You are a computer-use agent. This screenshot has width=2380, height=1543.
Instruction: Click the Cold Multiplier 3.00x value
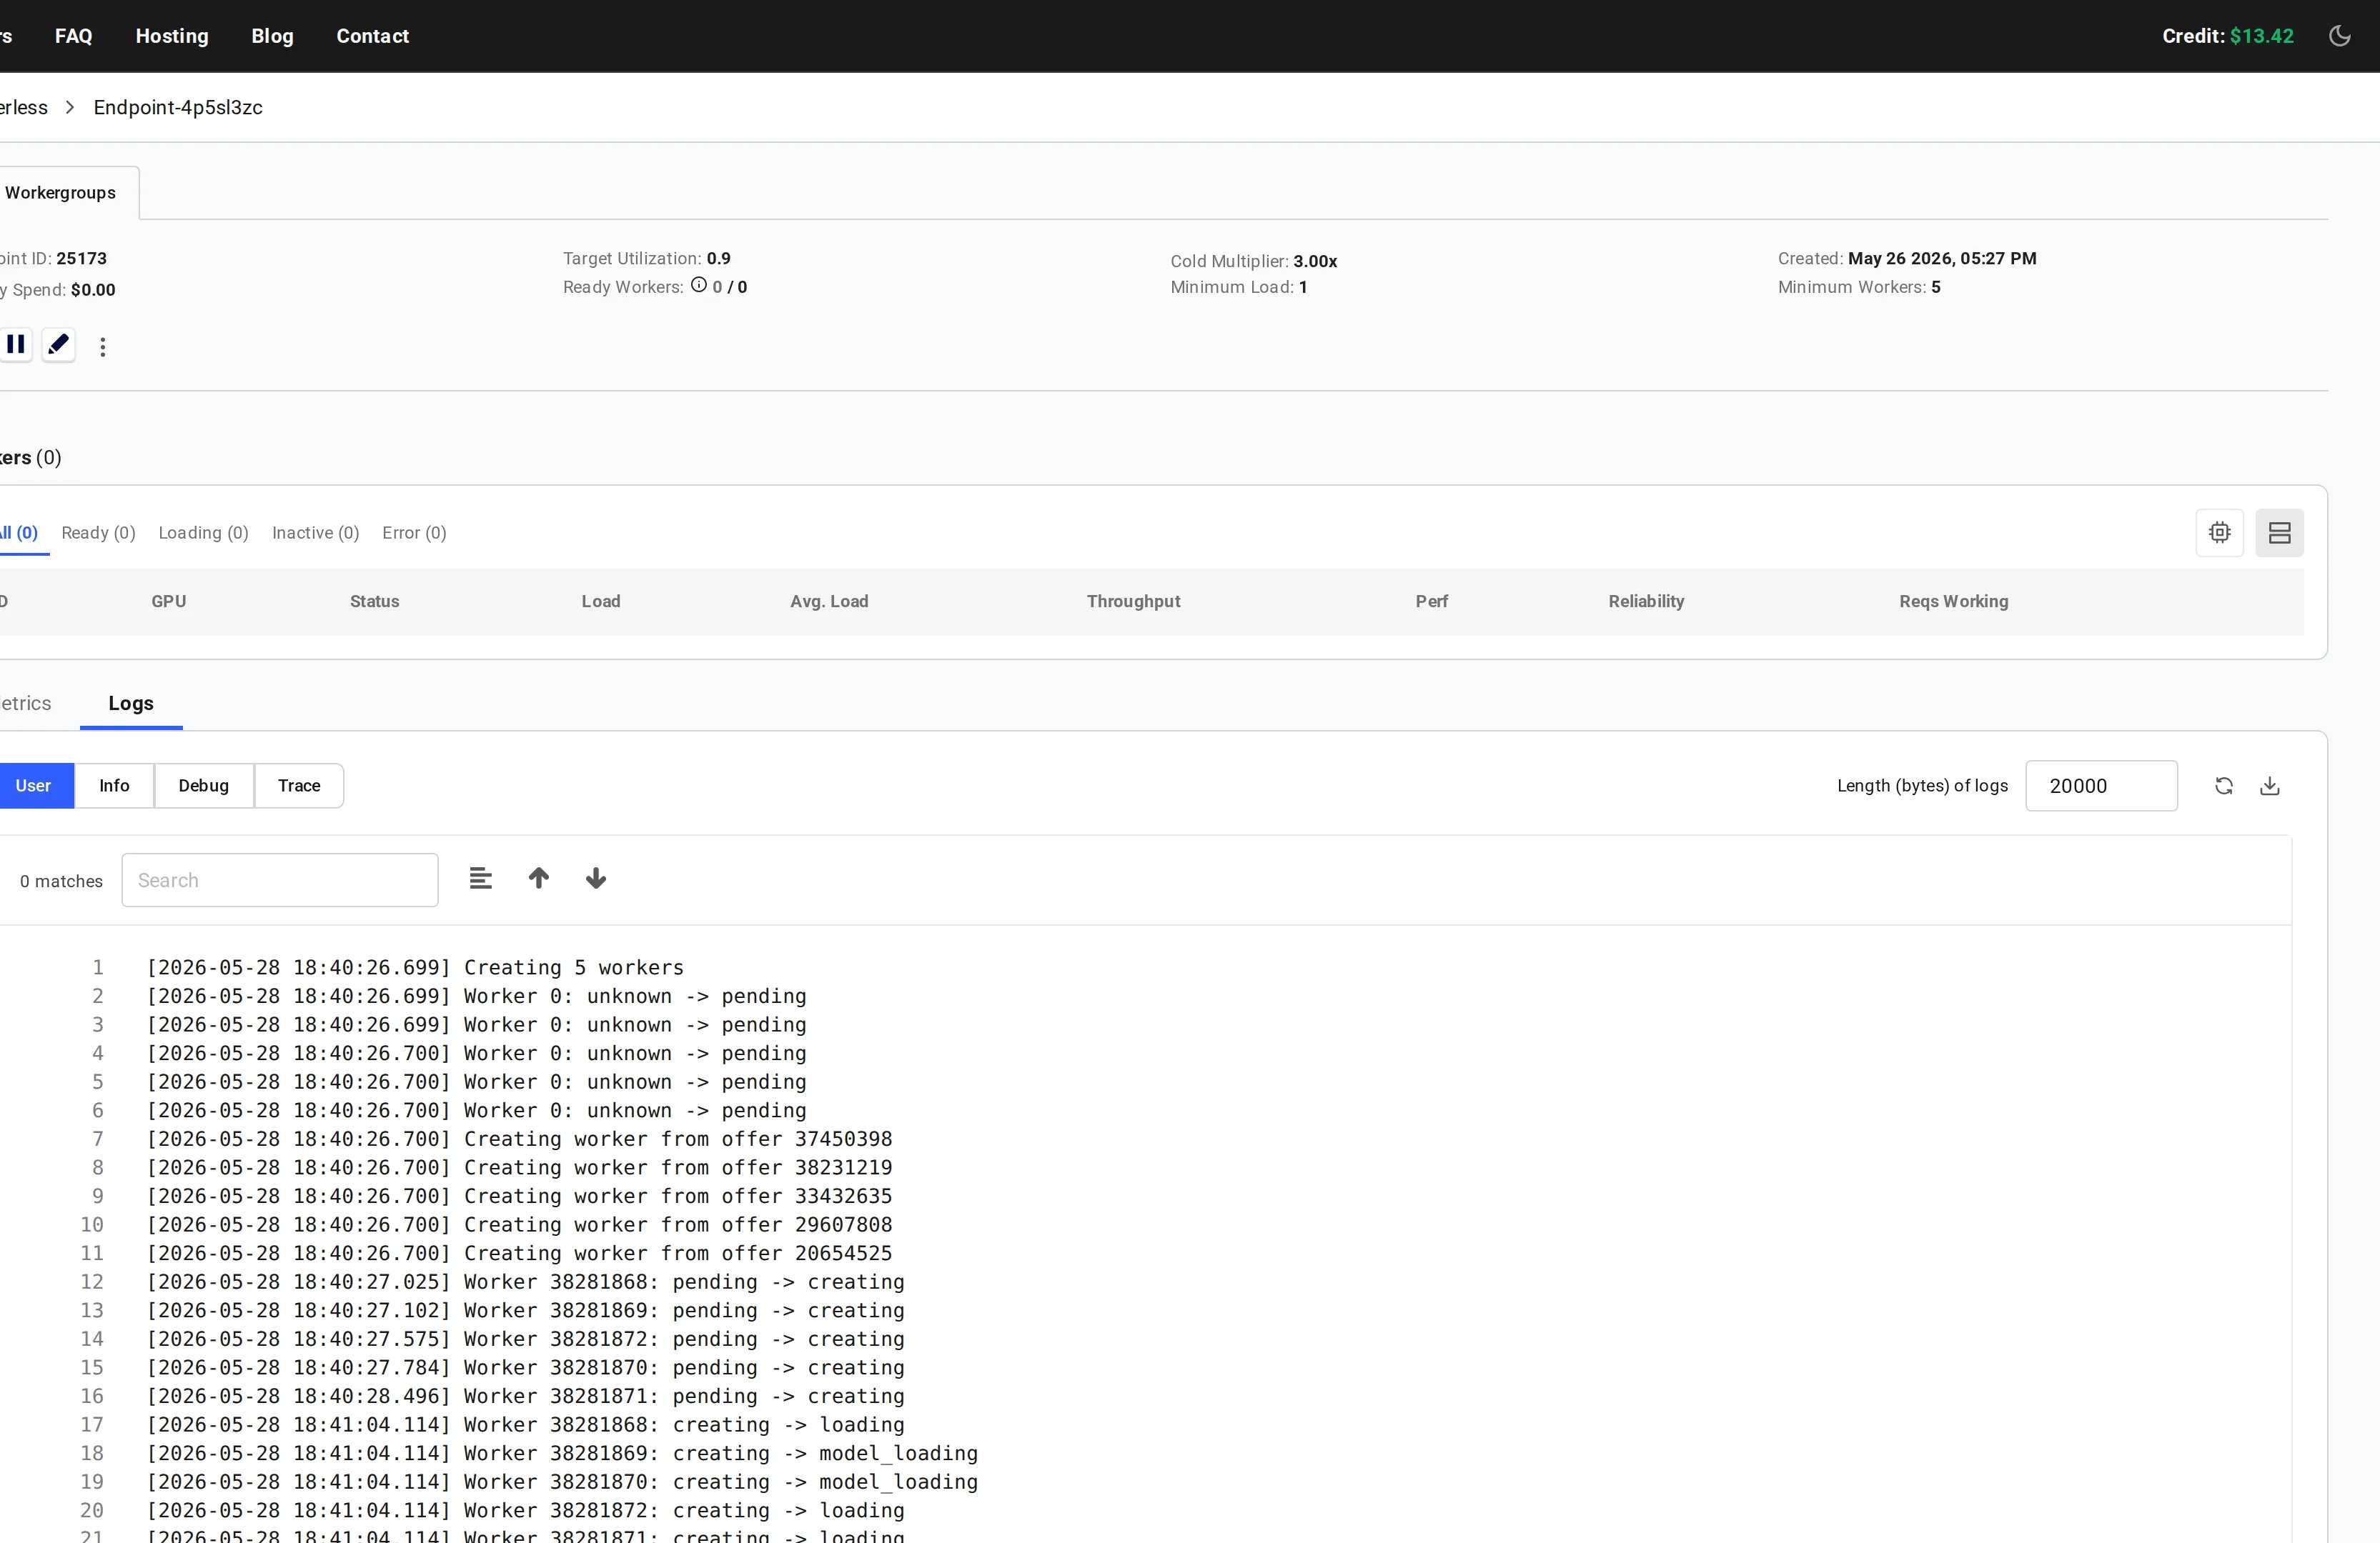(x=1315, y=261)
